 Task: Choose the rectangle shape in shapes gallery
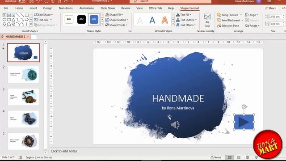click(x=27, y=15)
